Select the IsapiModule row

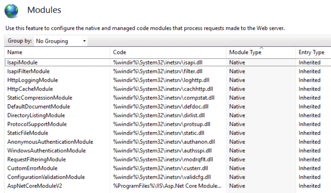(x=22, y=62)
